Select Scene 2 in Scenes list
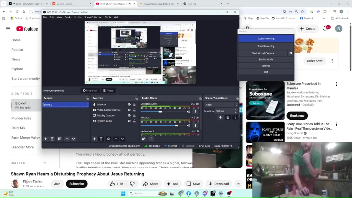Image resolution: width=352 pixels, height=198 pixels. (65, 105)
